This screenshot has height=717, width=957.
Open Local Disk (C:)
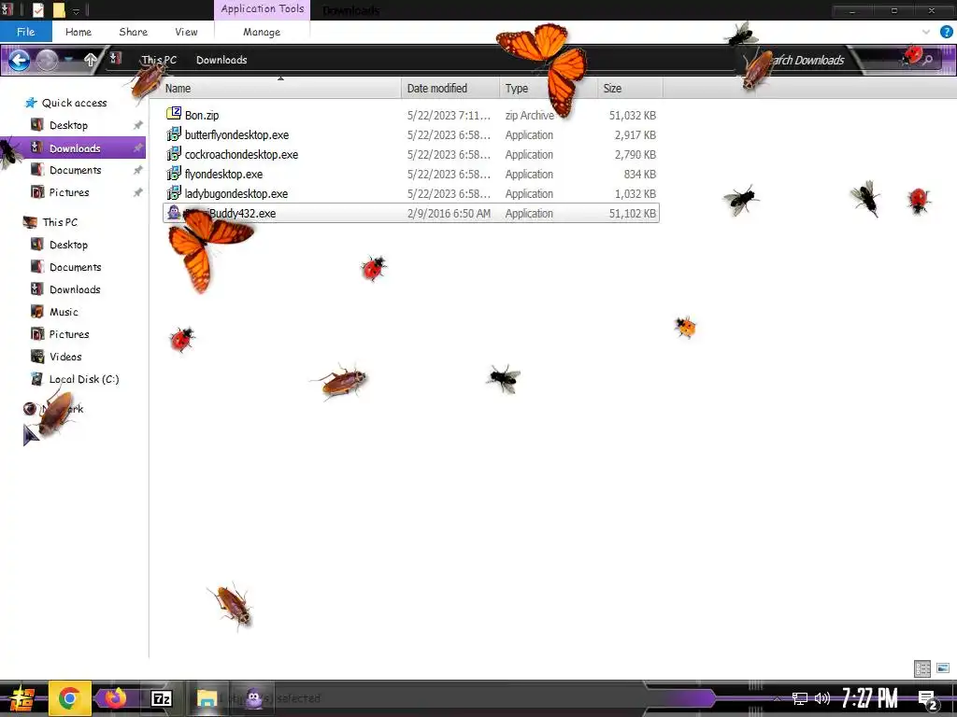(83, 379)
